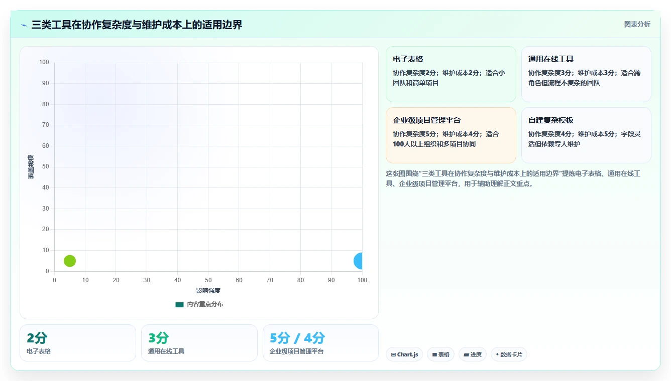Toggle the 内容重点分布 chart legend item

(199, 304)
